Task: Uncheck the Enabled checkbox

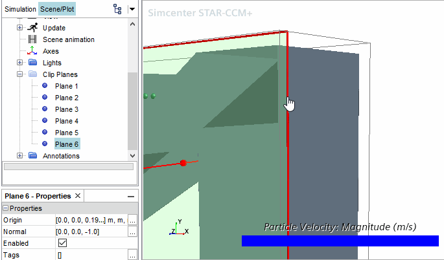Action: point(62,243)
